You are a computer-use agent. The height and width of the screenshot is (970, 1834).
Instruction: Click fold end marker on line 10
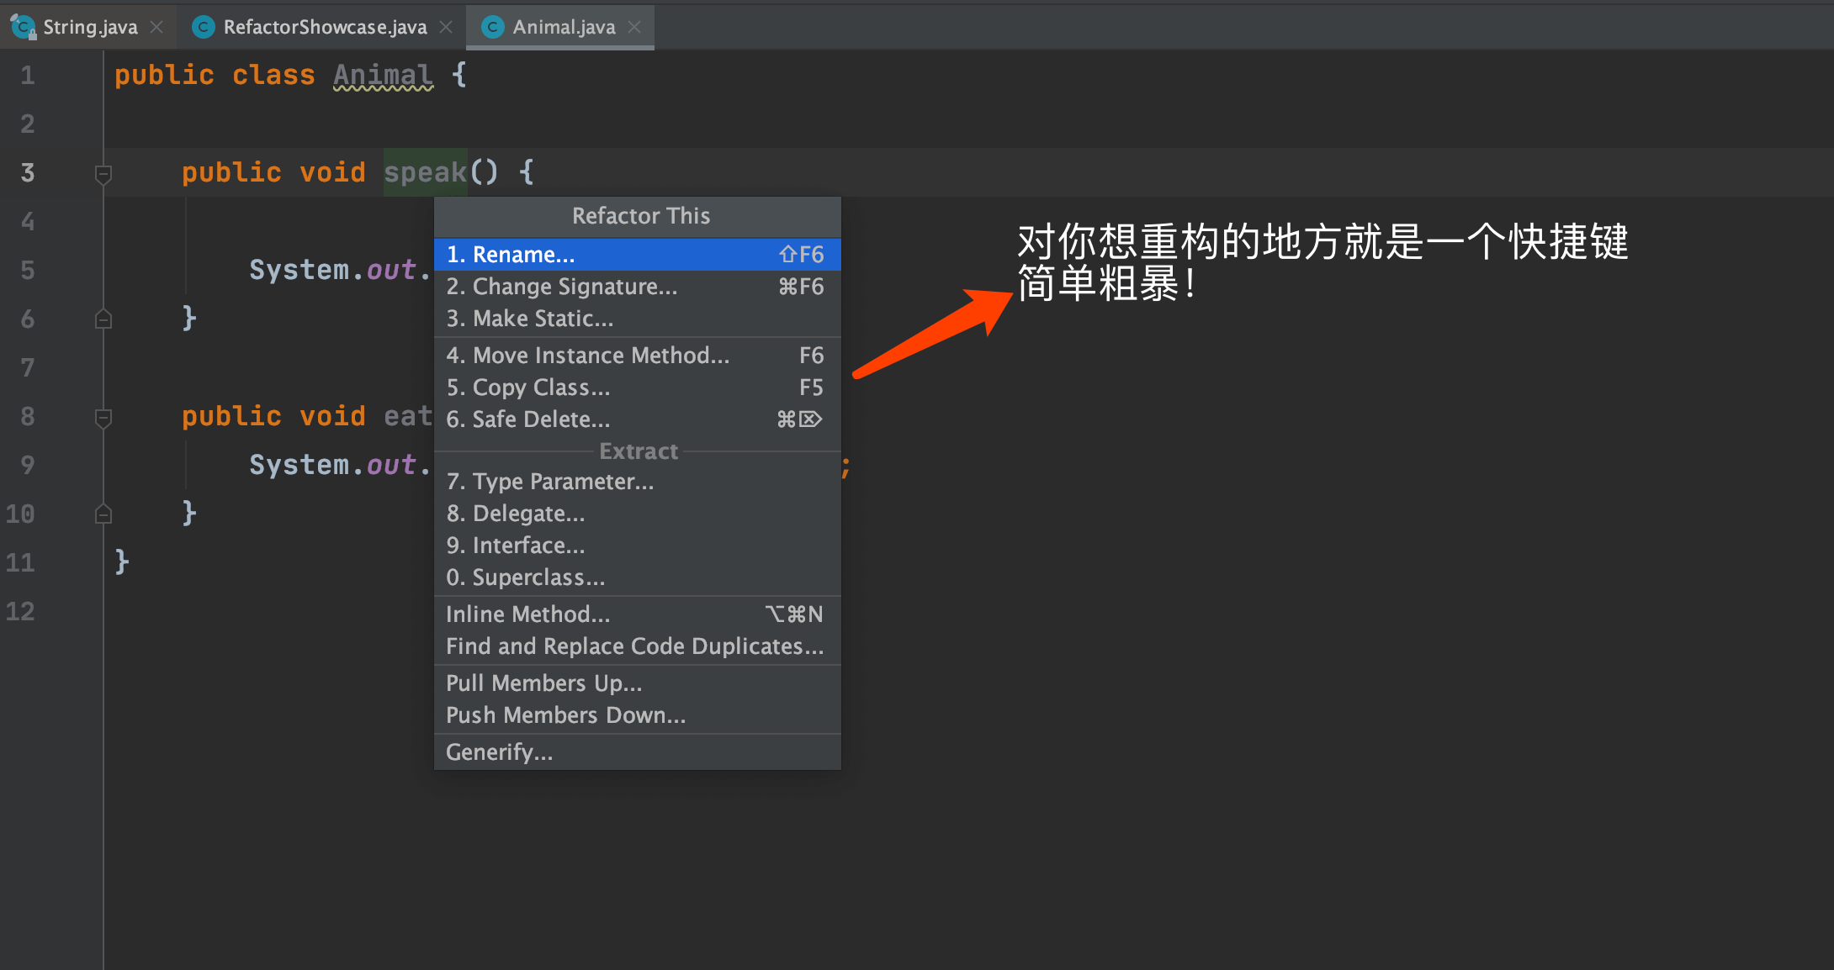(103, 514)
